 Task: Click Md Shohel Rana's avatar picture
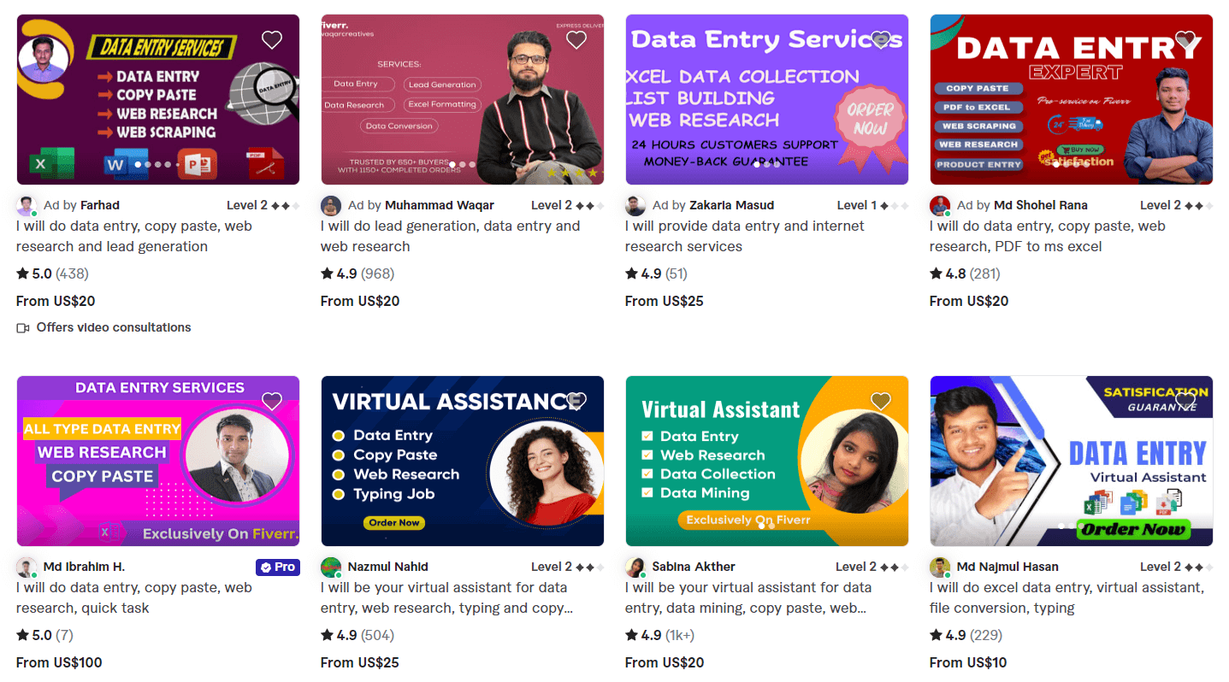940,205
